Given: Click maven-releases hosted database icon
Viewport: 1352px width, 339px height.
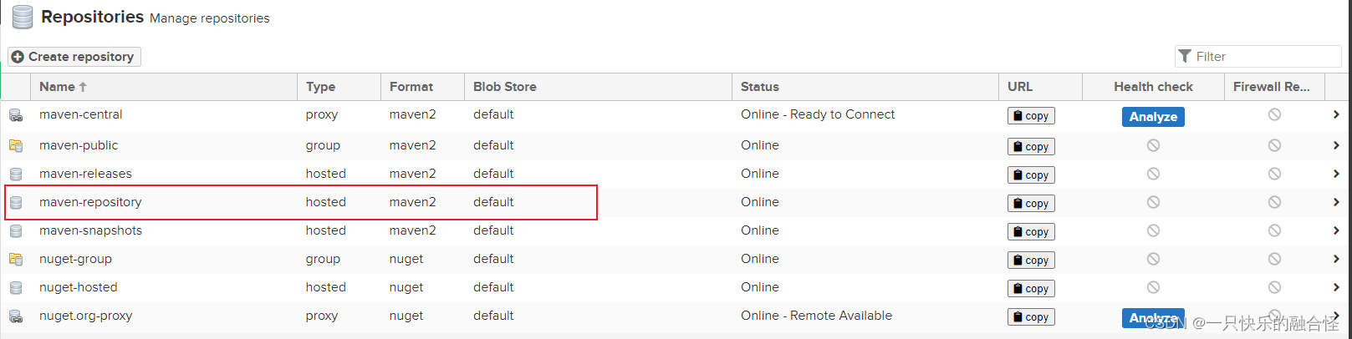Looking at the screenshot, I should click(16, 174).
